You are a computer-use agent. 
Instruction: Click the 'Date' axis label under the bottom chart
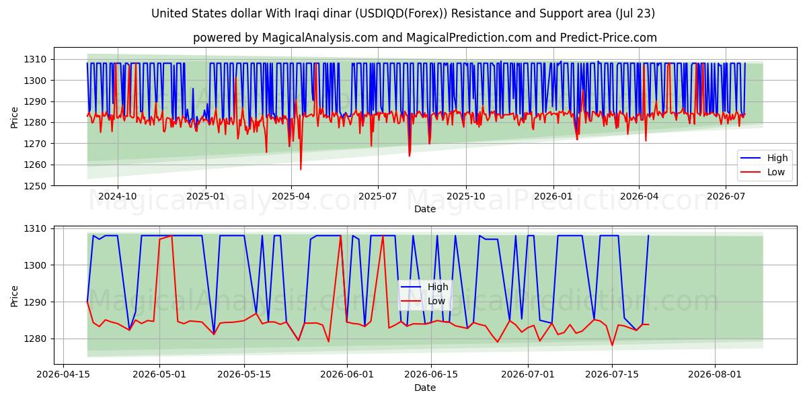[424, 388]
